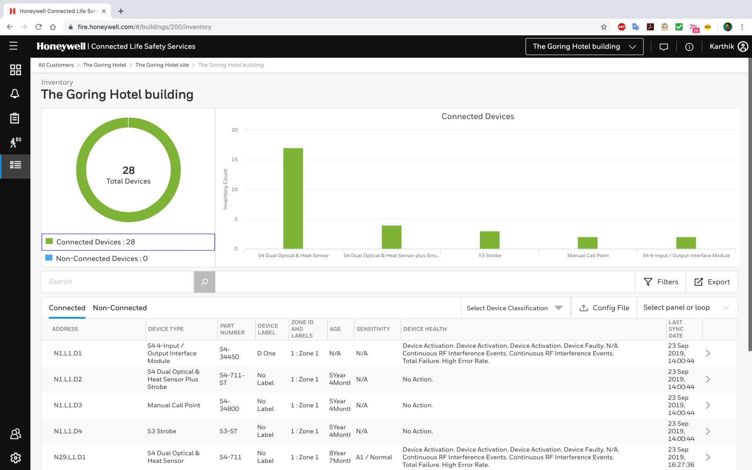The image size is (752, 470).
Task: Open the dashboard grid icon in sidebar
Action: point(15,70)
